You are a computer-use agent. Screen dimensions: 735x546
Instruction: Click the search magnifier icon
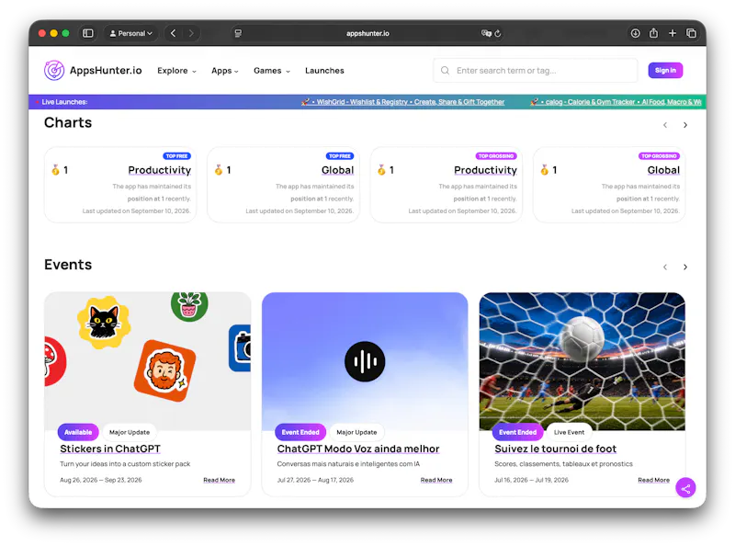pyautogui.click(x=445, y=71)
